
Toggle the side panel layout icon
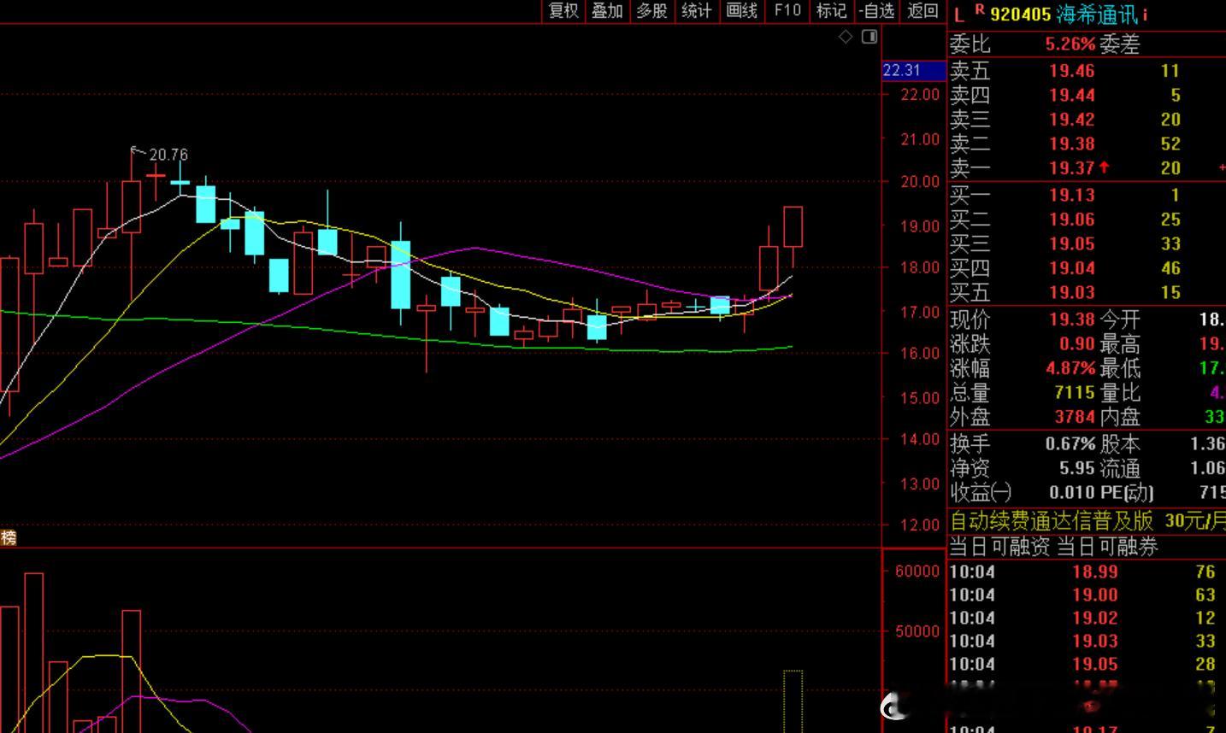(x=869, y=37)
